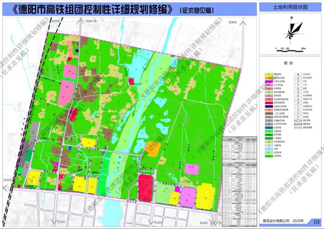
Task: Click the subtitle (征求意见稿)
Action: 197,10
